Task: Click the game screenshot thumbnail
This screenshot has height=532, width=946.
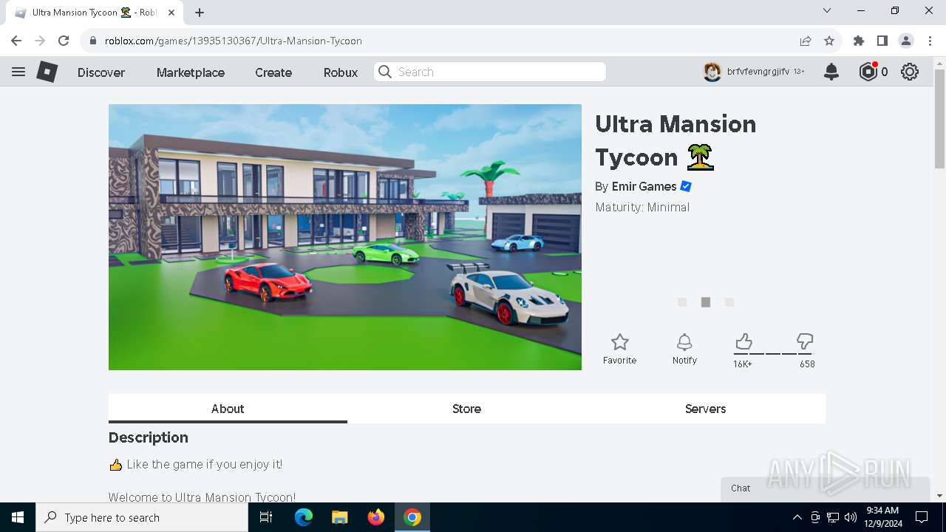Action: [x=345, y=237]
